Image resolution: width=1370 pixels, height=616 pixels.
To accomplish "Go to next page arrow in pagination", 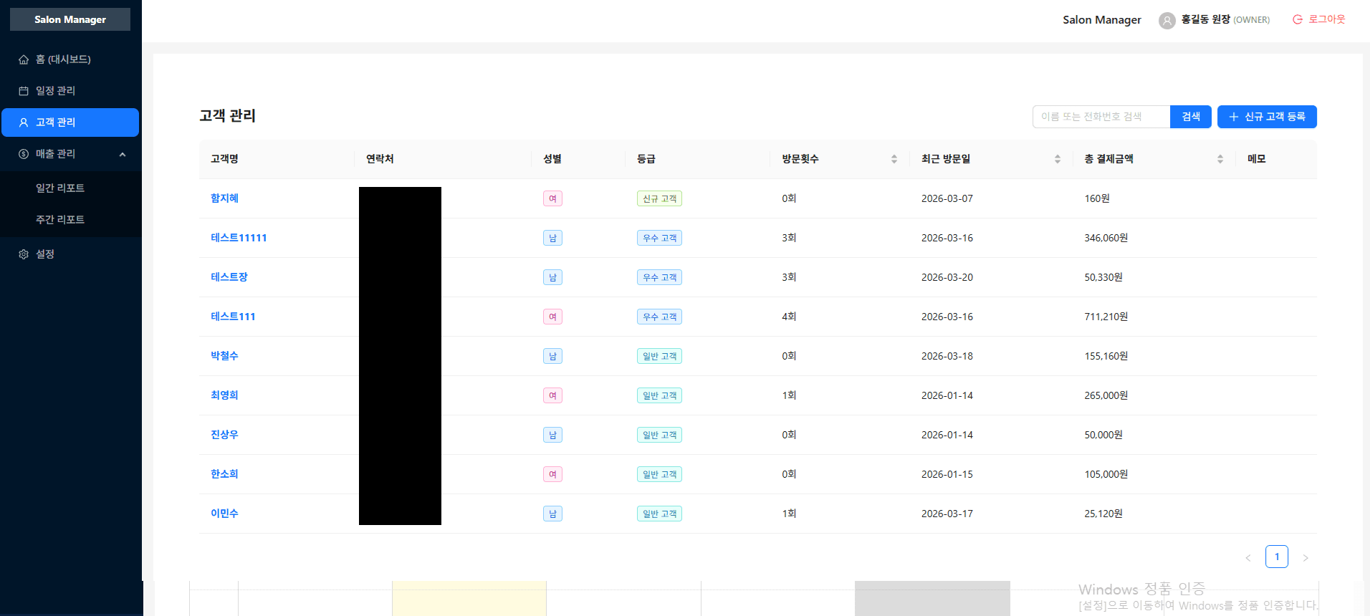I will click(x=1305, y=557).
